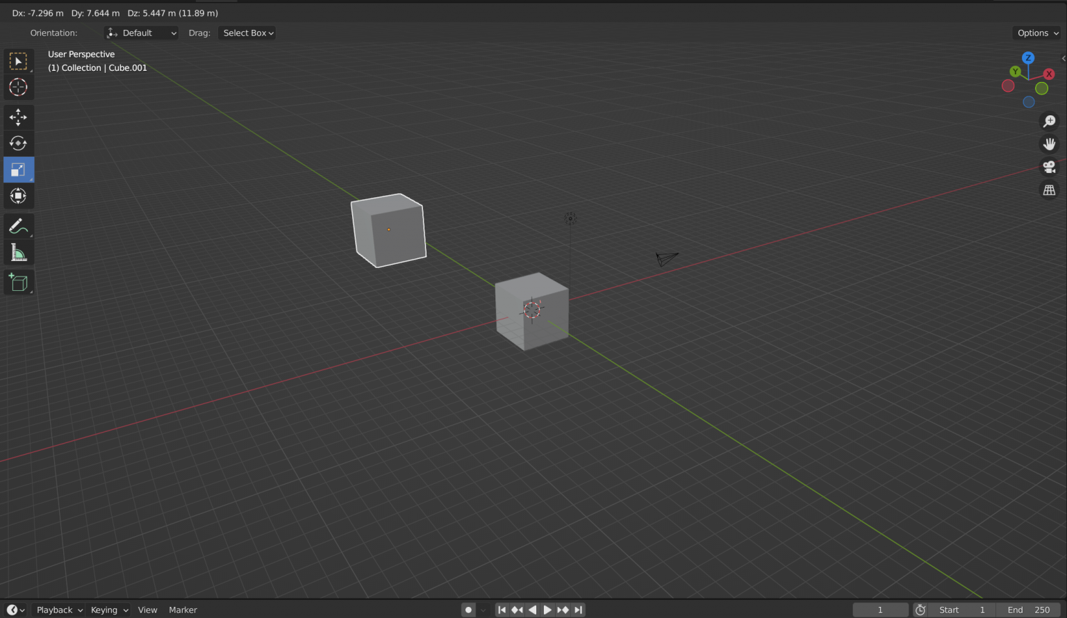Select the Measure tool
The width and height of the screenshot is (1067, 618).
pos(18,252)
